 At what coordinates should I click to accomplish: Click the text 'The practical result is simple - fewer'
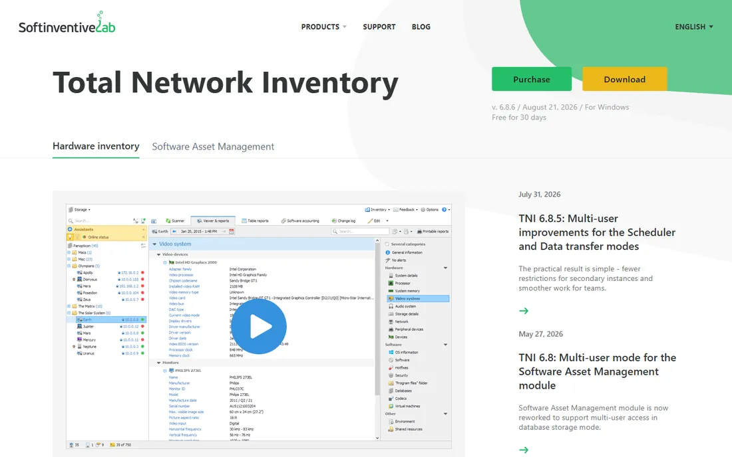pos(580,269)
